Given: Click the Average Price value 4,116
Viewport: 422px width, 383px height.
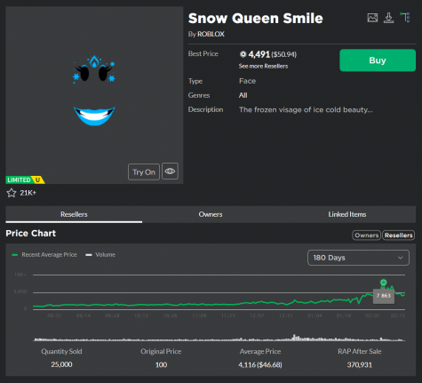Looking at the screenshot, I should tap(260, 364).
